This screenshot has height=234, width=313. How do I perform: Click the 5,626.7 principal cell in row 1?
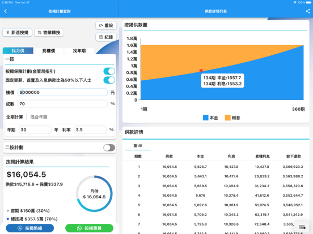point(200,167)
